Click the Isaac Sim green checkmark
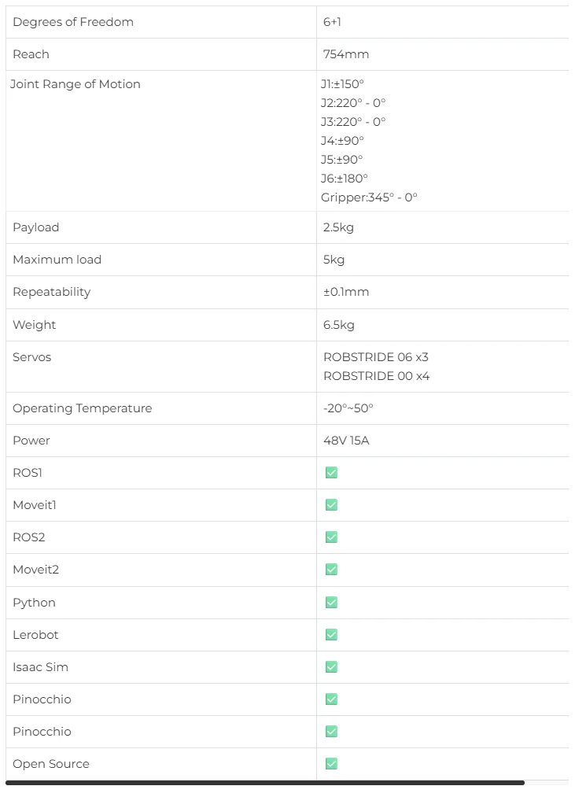The width and height of the screenshot is (575, 797). (331, 667)
